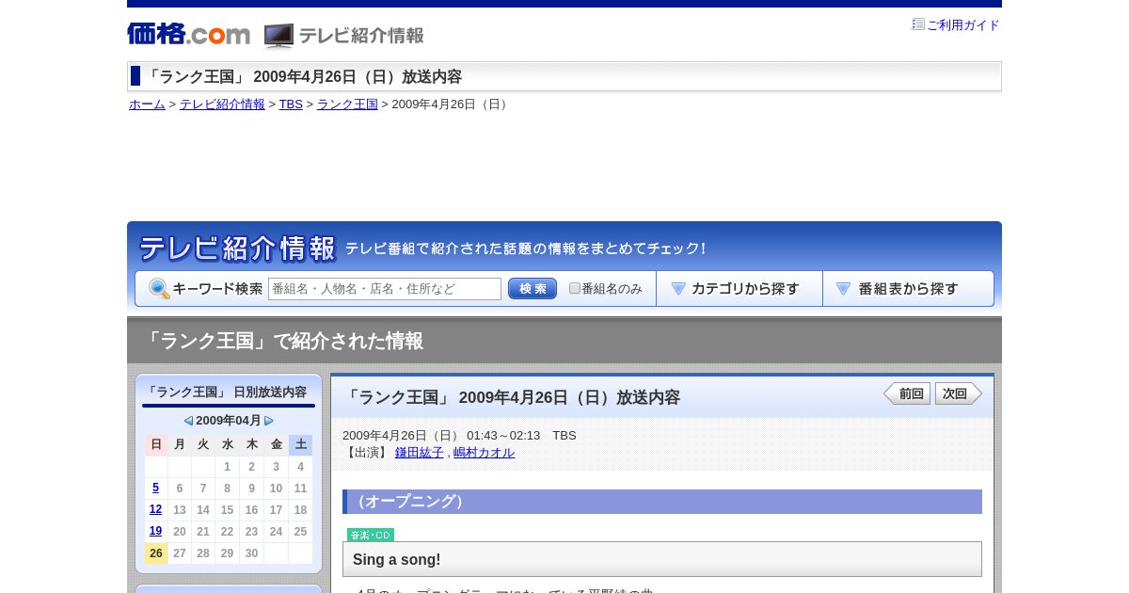Click calendar day 30
The width and height of the screenshot is (1129, 593).
tap(251, 553)
